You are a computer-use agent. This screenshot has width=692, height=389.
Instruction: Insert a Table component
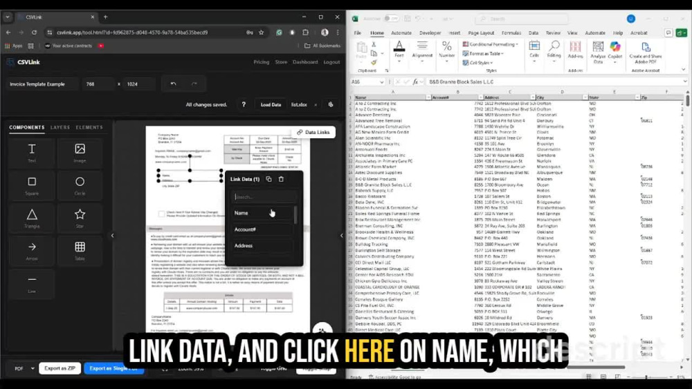click(80, 251)
